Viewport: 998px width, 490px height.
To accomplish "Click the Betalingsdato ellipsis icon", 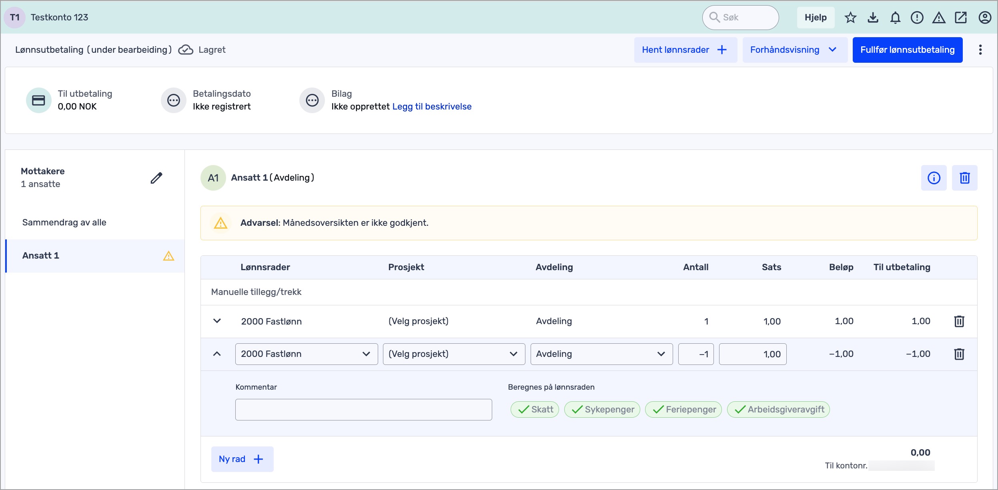I will click(x=174, y=100).
